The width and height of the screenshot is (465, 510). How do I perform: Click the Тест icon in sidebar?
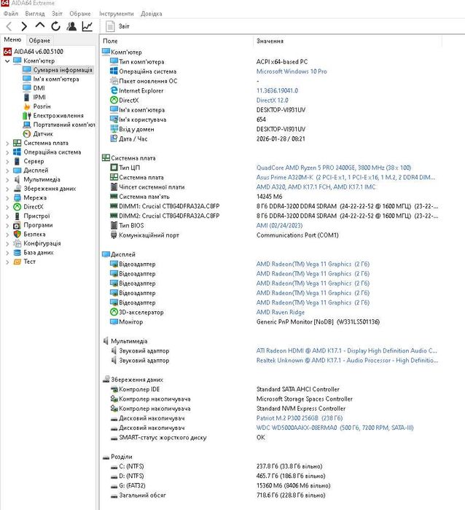pyautogui.click(x=17, y=262)
